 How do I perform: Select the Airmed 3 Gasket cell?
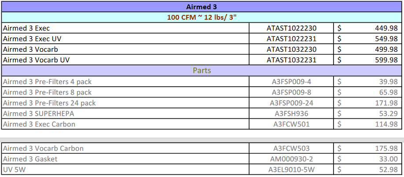point(125,159)
